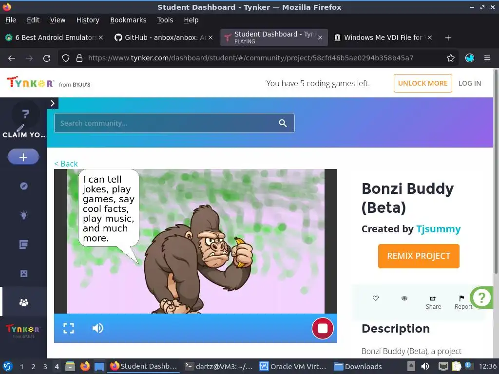
Task: Click the page vertical scrollbar
Action: point(496,172)
